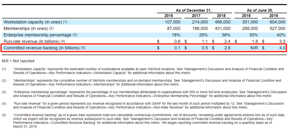The height and width of the screenshot is (131, 289).
Task: Click footnote explaining "Workstation capacity" definition
Action: [x=148, y=71]
